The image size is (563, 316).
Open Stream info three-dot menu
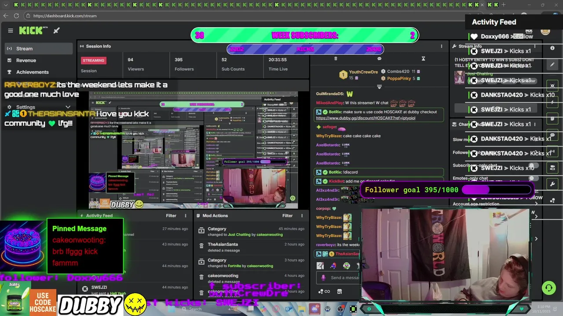coord(535,46)
